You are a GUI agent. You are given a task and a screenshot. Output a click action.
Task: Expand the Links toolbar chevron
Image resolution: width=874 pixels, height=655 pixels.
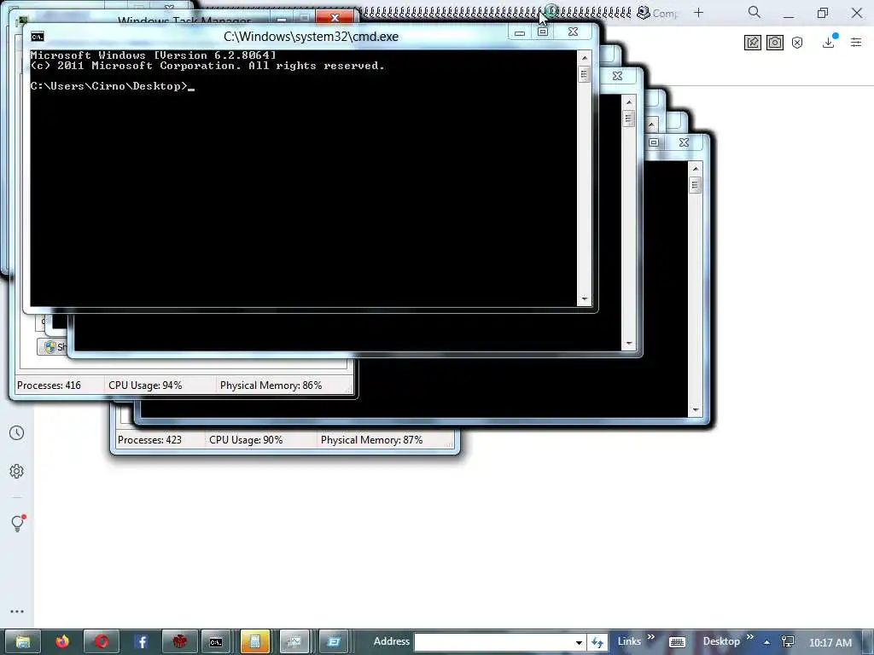tap(650, 636)
